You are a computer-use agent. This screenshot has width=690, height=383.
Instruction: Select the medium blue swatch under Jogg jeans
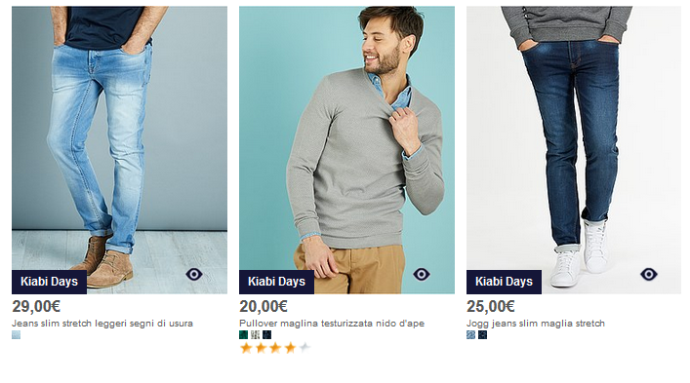pyautogui.click(x=470, y=335)
